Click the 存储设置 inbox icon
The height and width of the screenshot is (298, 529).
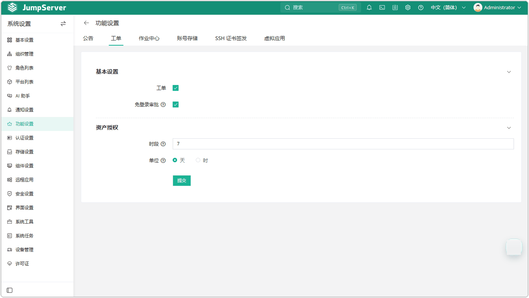point(10,152)
